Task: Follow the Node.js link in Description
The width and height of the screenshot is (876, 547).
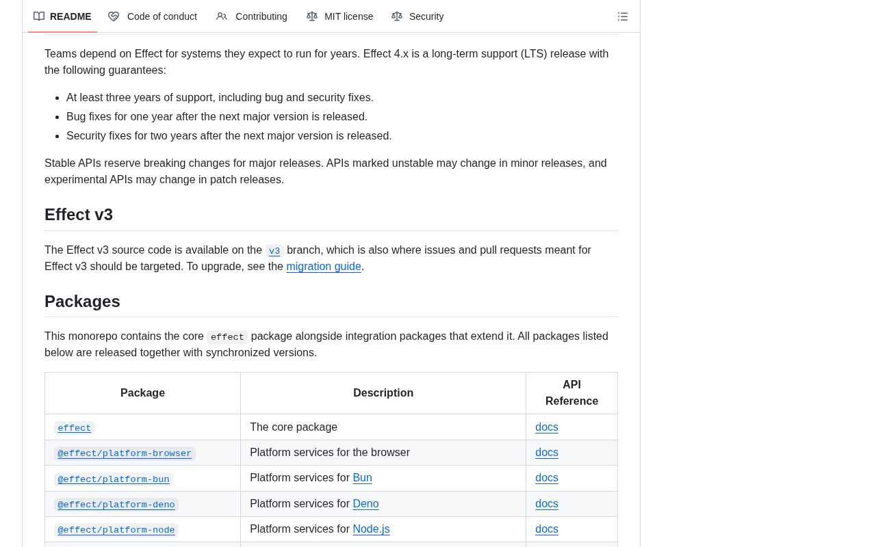Action: [x=371, y=529]
